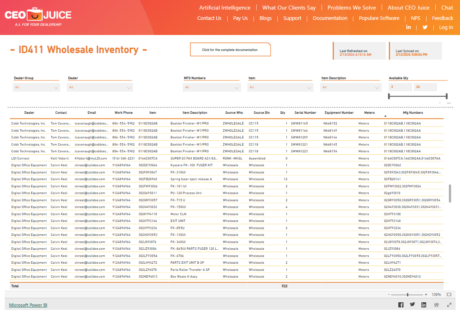Viewport: 460px width, 311px height.
Task: Click the Log In link
Action: click(x=446, y=27)
